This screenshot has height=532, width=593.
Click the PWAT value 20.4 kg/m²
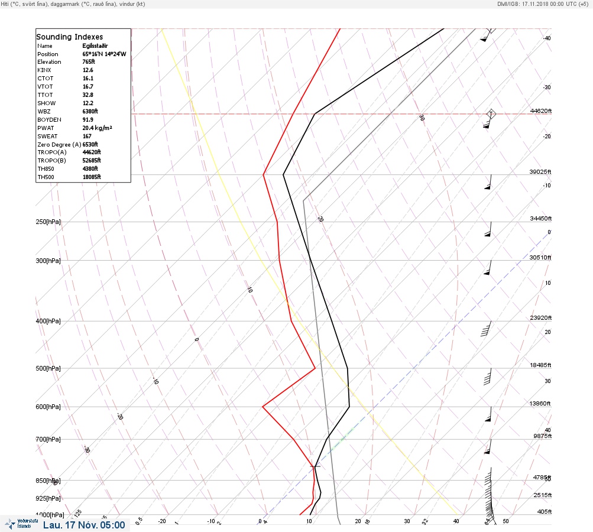[97, 128]
